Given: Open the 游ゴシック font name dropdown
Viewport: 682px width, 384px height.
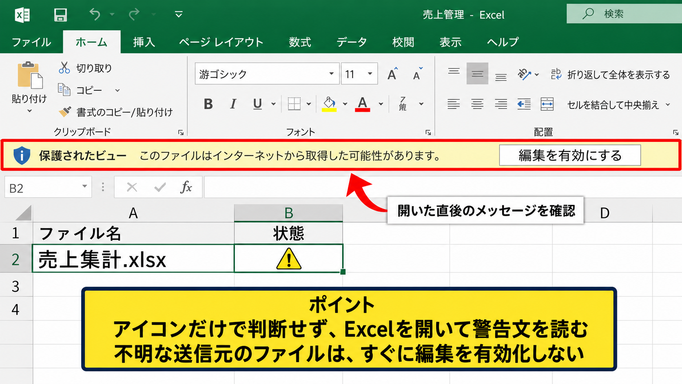Looking at the screenshot, I should [332, 74].
